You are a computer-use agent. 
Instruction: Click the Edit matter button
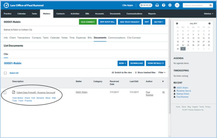coord(147,22)
